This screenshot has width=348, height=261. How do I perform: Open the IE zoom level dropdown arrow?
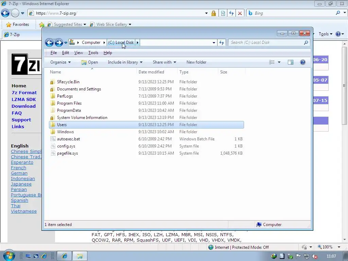coord(339,247)
